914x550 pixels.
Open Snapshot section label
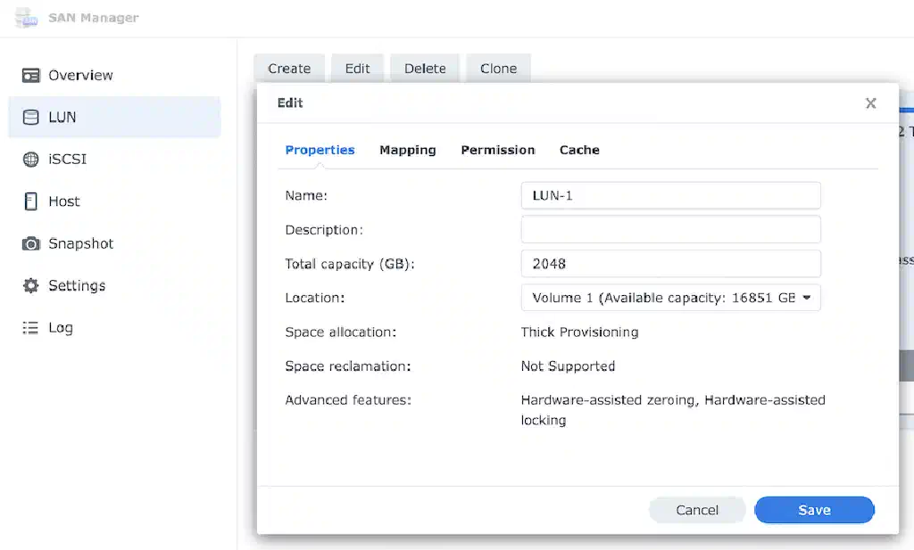pyautogui.click(x=81, y=243)
